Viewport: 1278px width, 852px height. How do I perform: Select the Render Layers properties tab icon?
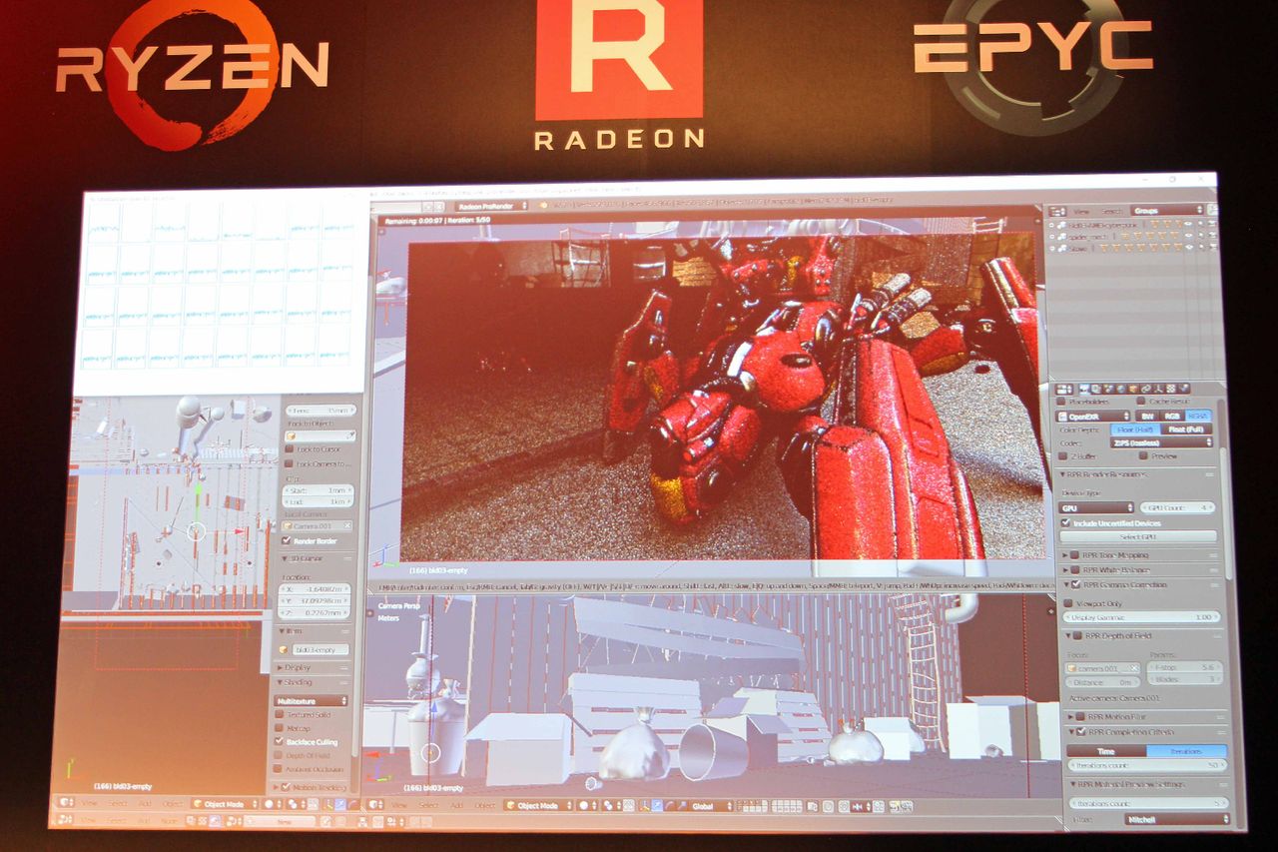[1094, 389]
